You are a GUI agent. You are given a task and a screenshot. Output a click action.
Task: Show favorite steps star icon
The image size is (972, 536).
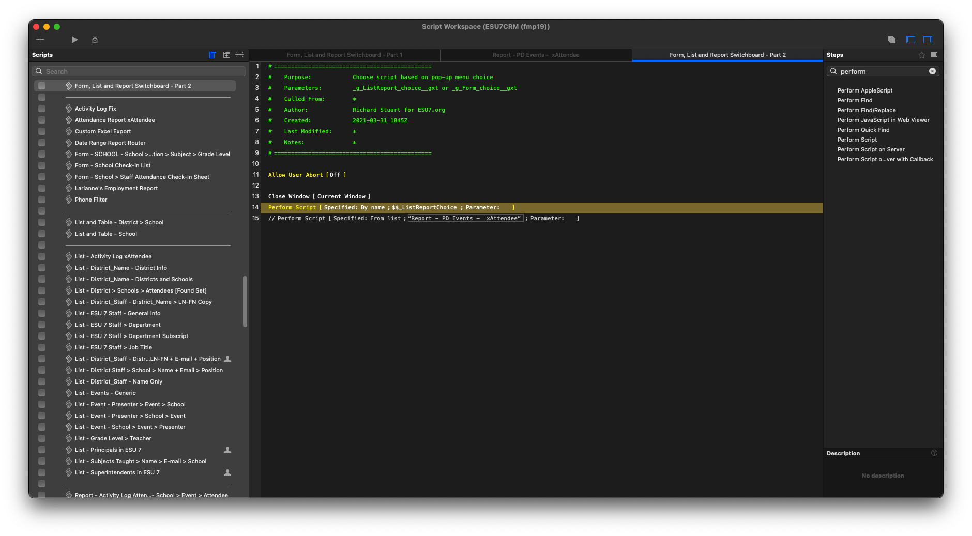coord(922,55)
